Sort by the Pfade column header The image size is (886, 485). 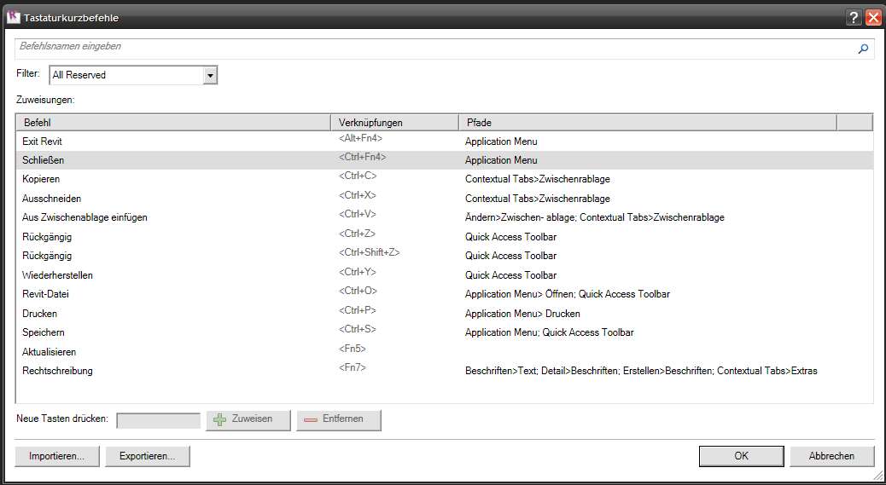click(x=648, y=123)
